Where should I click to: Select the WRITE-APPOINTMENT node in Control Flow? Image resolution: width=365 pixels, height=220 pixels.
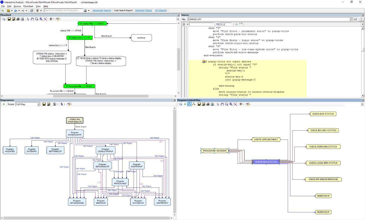pos(266,140)
